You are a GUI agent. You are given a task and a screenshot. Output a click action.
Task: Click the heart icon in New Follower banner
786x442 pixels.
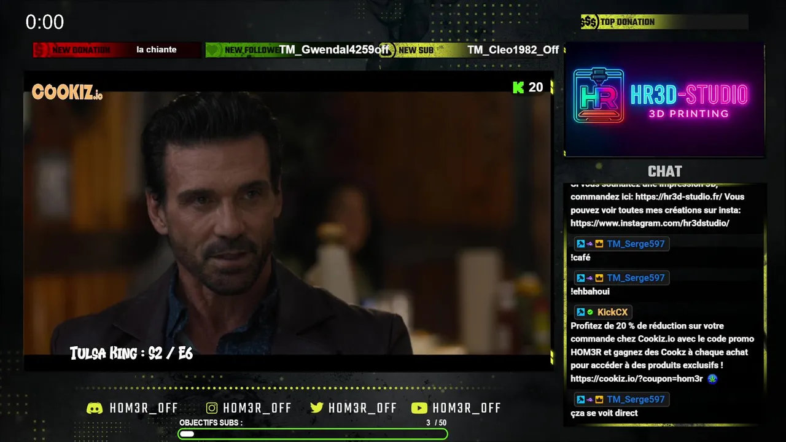(x=213, y=50)
